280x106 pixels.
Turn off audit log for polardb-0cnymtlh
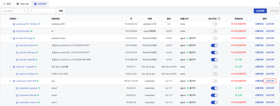click(214, 45)
